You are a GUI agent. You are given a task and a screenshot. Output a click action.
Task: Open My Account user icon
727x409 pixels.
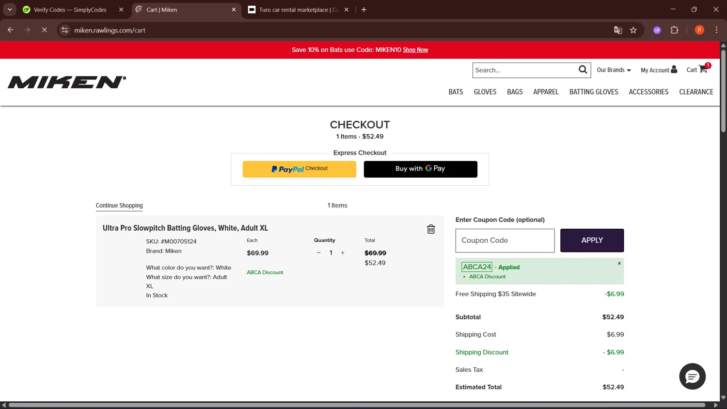[x=674, y=69]
